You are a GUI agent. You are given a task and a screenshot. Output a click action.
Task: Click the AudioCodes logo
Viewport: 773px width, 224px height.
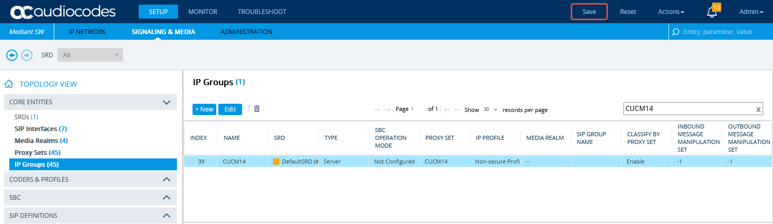coord(63,11)
